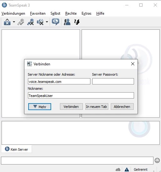161x172 pixels.
Task: Click the black wolf toolbar icon
Action: pos(77,22)
